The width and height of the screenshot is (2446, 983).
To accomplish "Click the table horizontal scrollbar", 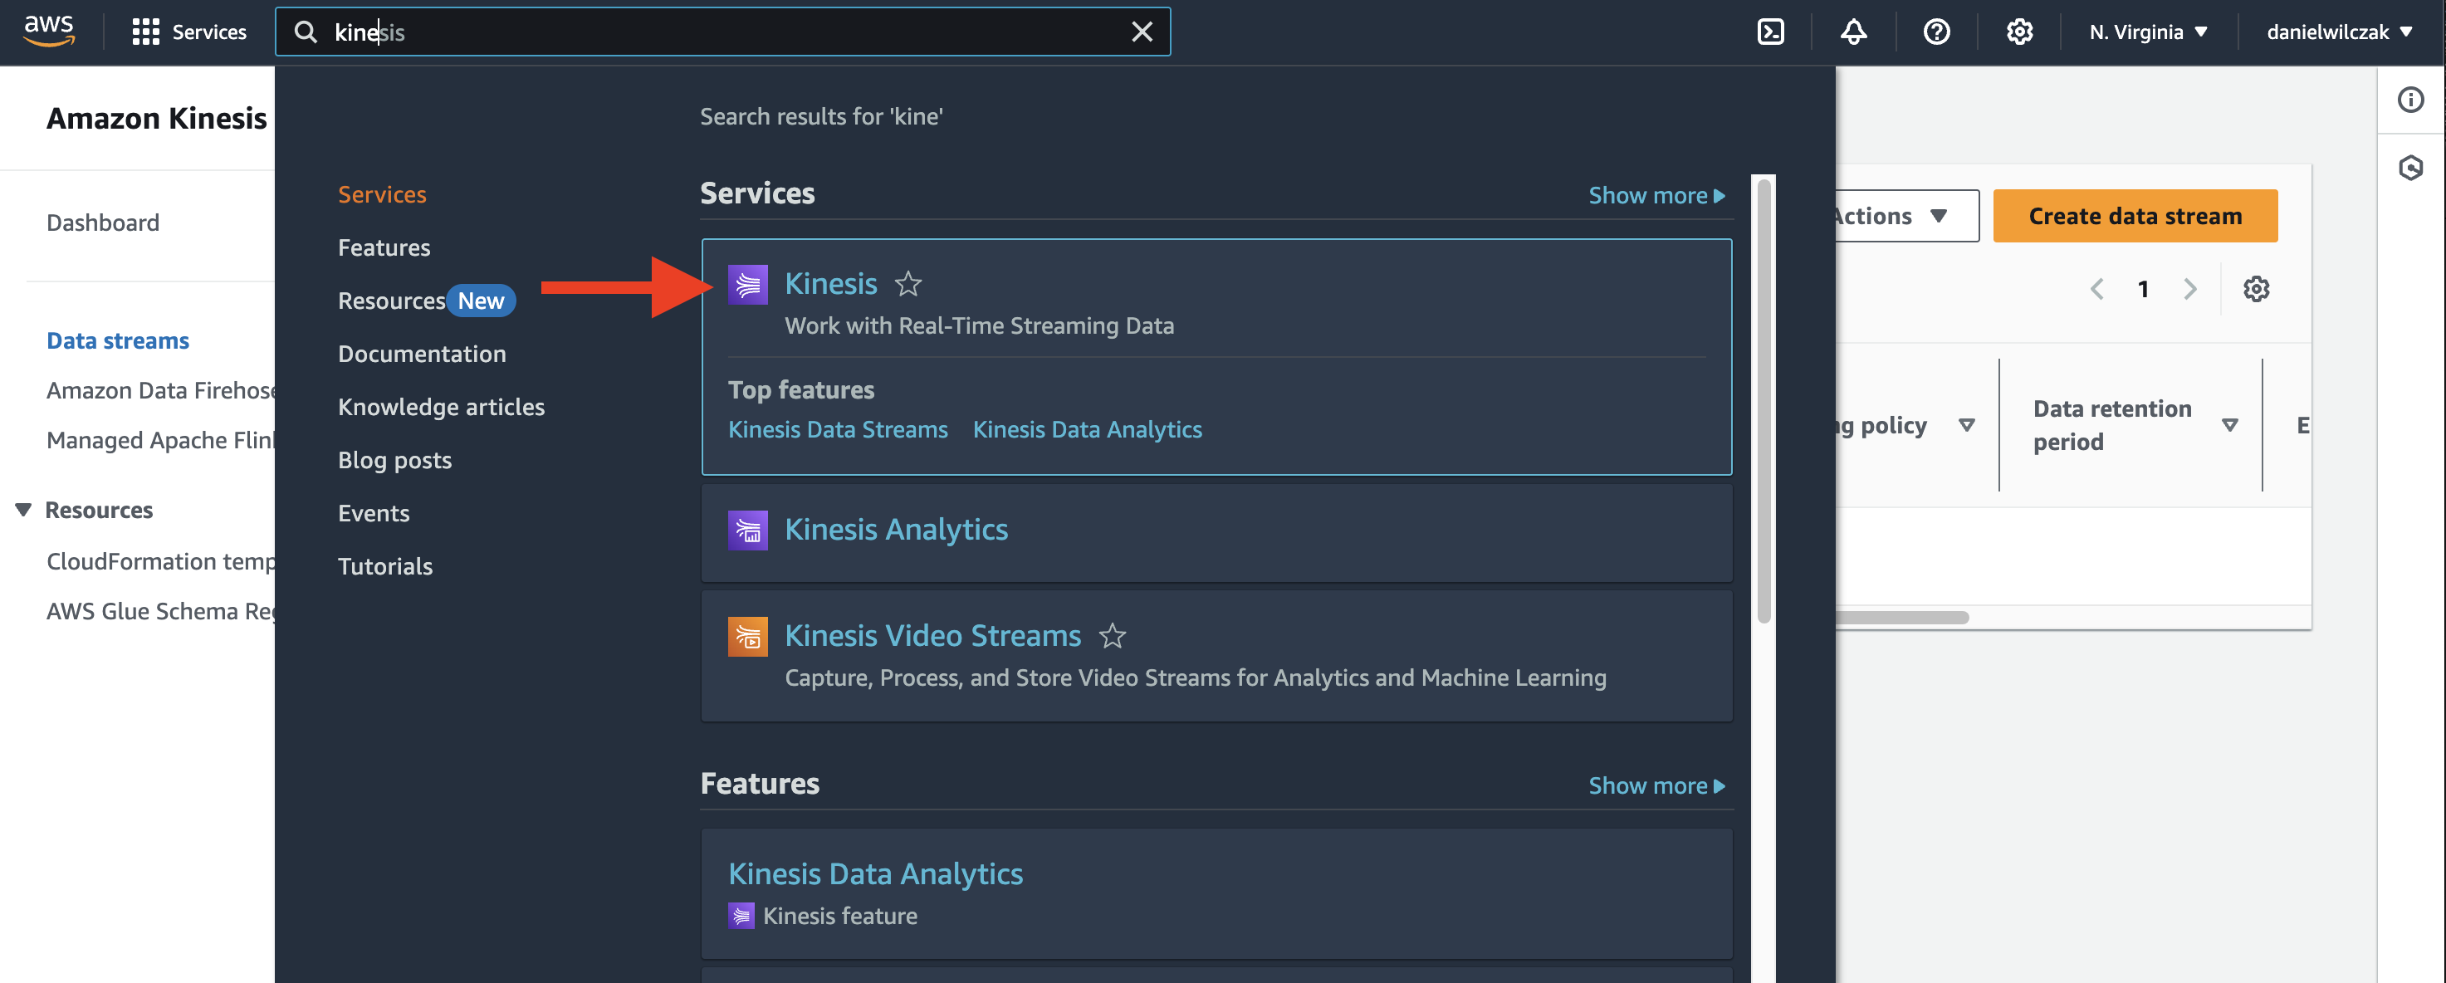I will point(1902,618).
